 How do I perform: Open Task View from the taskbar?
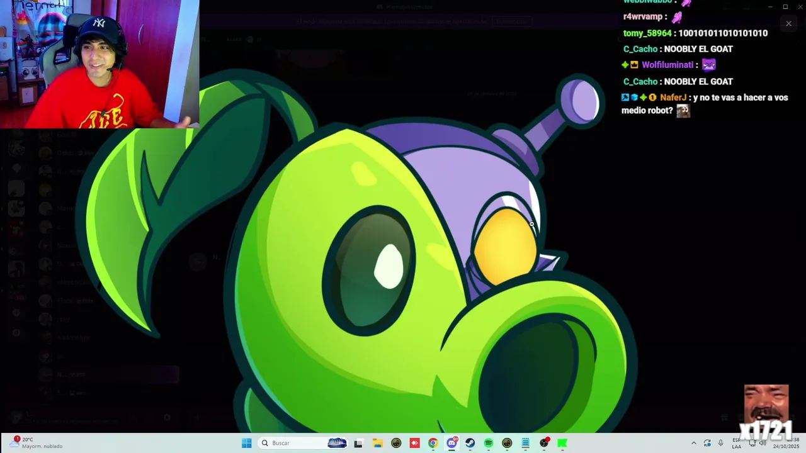(358, 443)
